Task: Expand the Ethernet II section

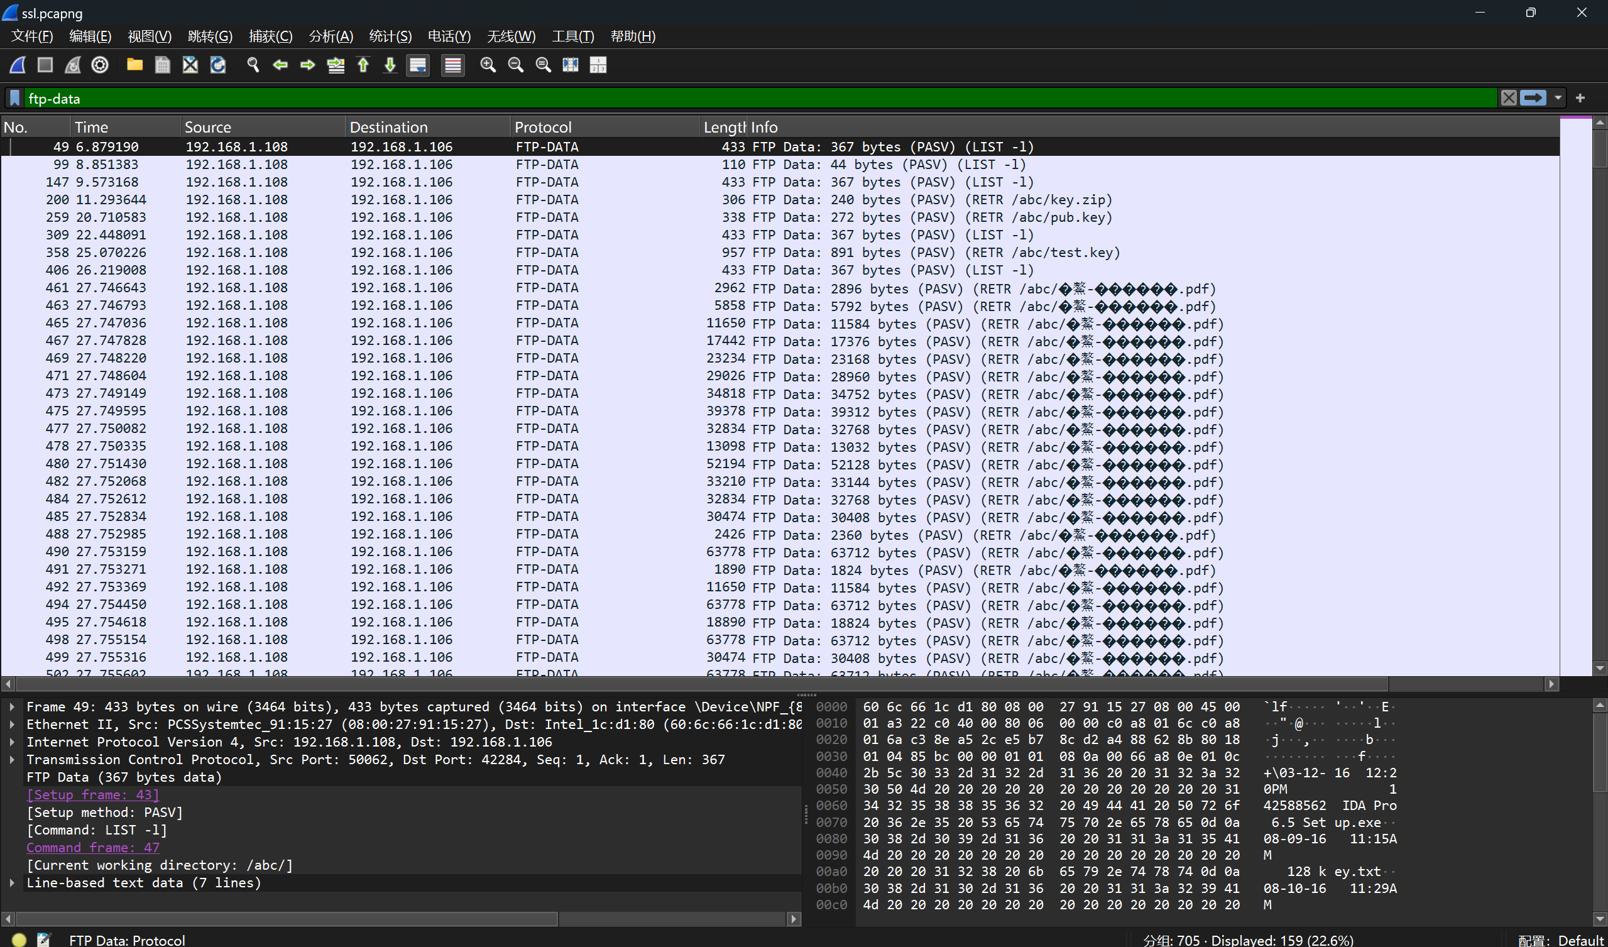Action: coord(11,725)
